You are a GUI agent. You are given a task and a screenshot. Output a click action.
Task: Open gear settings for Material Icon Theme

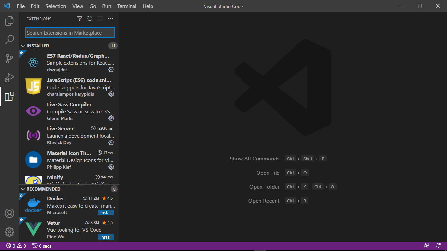click(111, 167)
